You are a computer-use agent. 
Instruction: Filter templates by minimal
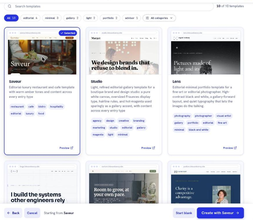[x=52, y=18]
